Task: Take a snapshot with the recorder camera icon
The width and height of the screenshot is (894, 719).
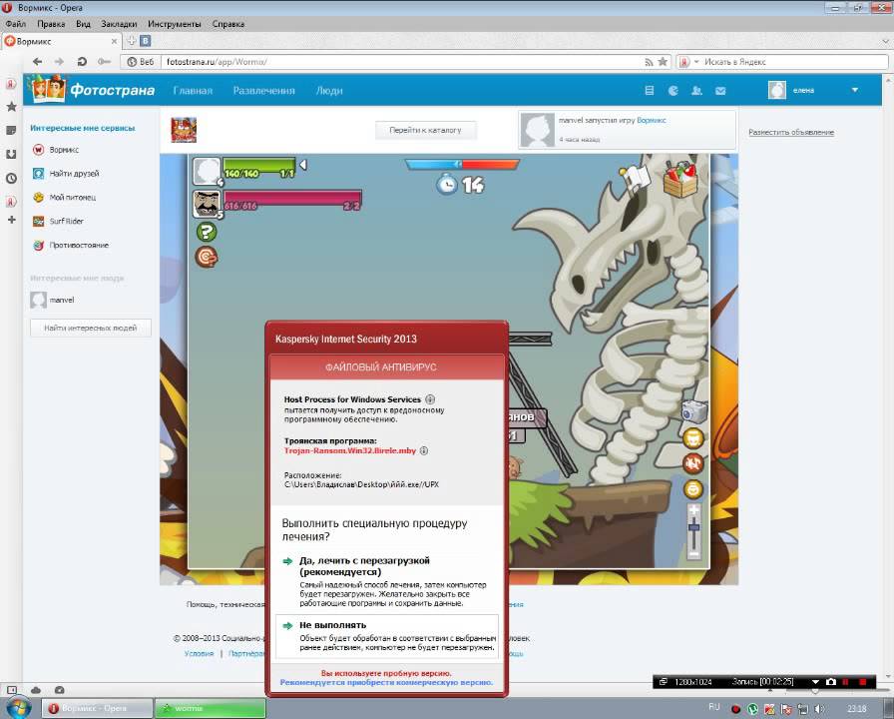Action: [x=831, y=682]
